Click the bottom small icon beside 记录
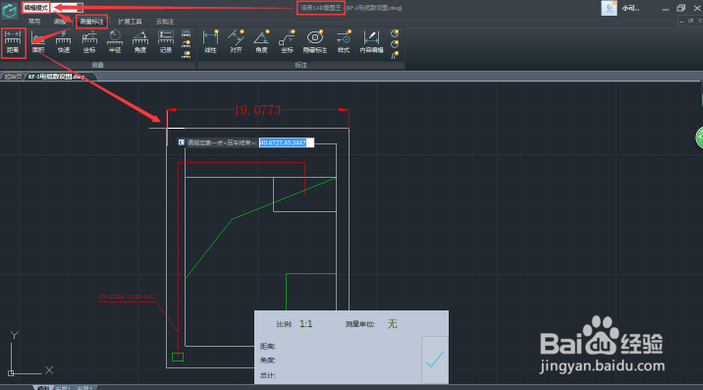703x390 pixels. point(187,55)
